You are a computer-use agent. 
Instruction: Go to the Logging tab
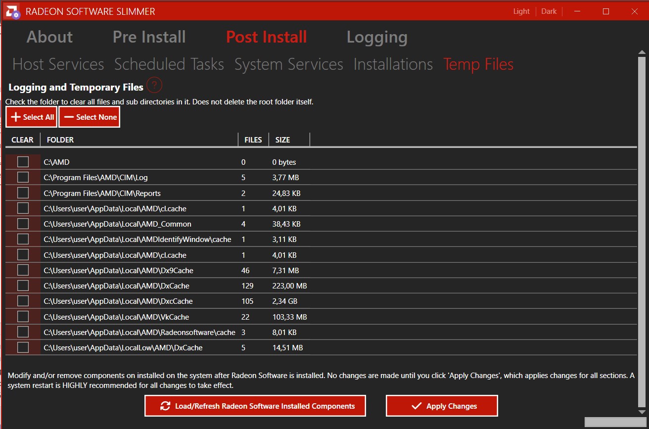click(377, 37)
